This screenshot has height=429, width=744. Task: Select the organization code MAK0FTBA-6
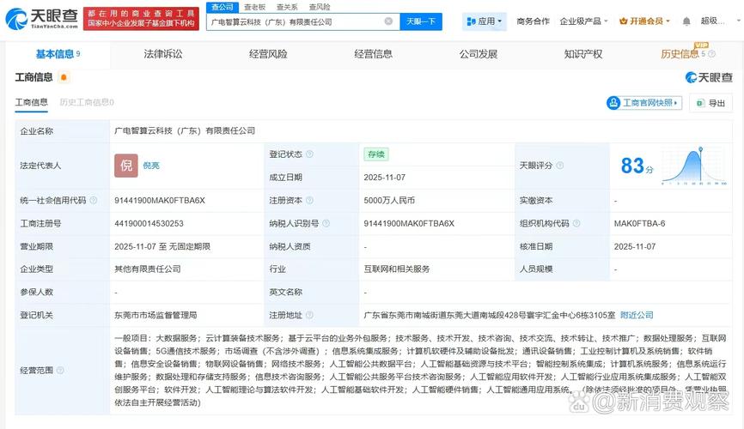(639, 223)
